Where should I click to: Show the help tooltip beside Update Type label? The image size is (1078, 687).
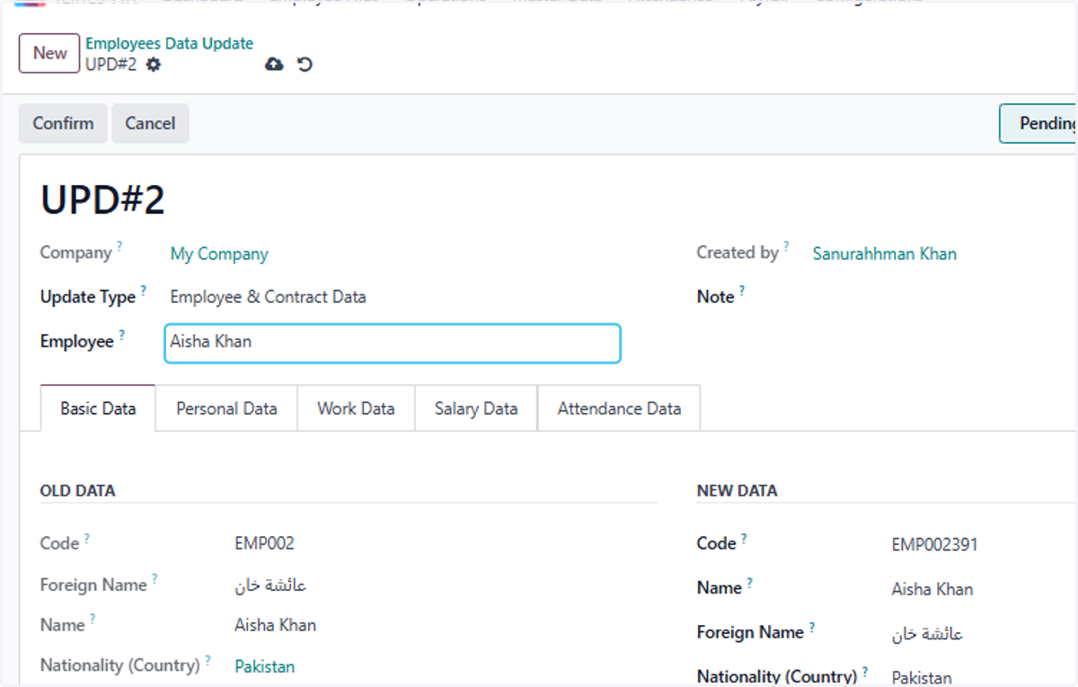tap(144, 291)
